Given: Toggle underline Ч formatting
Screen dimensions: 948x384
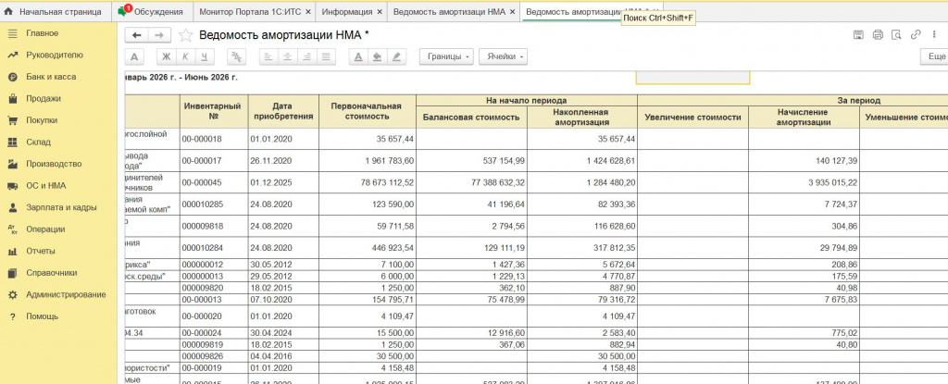Looking at the screenshot, I should click(205, 56).
